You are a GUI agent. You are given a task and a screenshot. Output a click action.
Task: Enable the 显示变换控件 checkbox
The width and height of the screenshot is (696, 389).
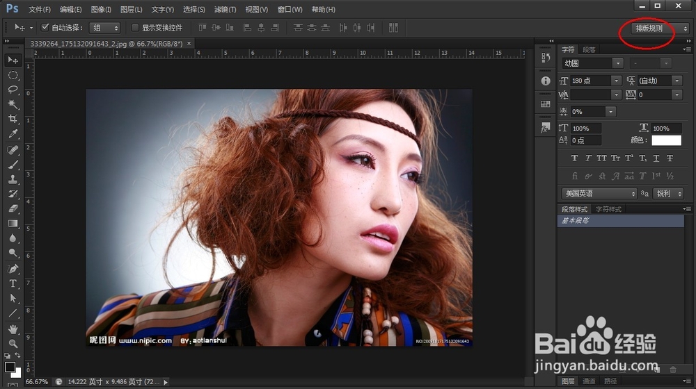coord(135,28)
